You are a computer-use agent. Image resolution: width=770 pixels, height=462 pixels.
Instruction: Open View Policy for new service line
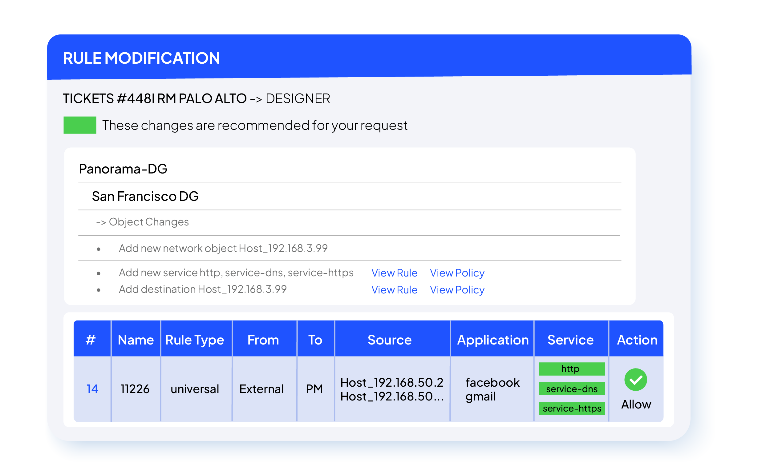[x=457, y=273]
